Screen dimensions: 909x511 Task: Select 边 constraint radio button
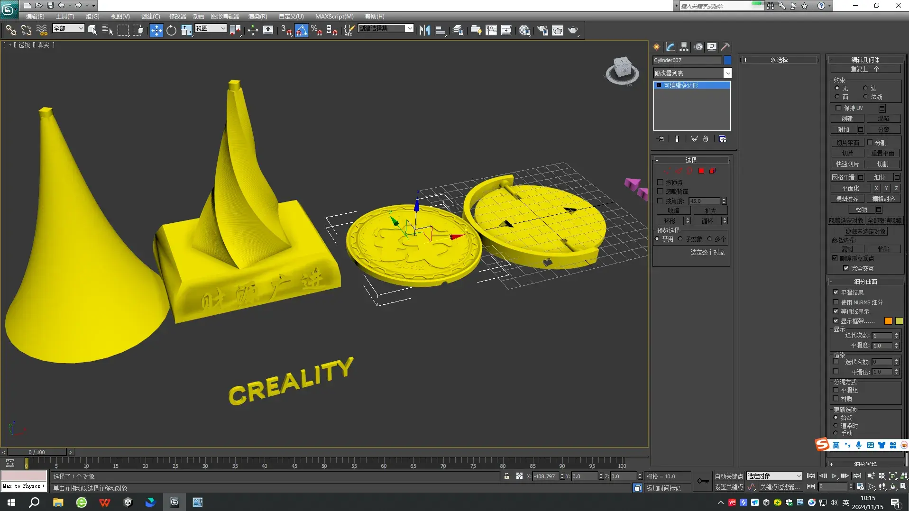coord(865,88)
